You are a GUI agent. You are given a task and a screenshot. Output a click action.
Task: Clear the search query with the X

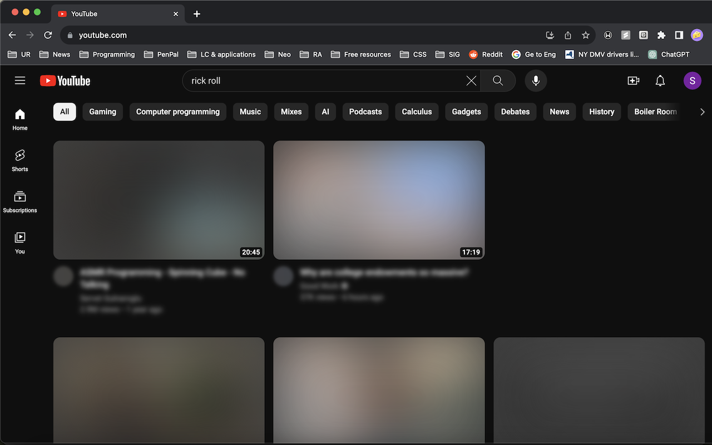point(471,80)
